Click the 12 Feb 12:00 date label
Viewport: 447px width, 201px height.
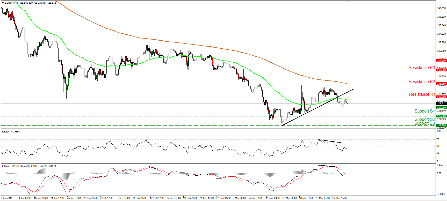(157, 198)
